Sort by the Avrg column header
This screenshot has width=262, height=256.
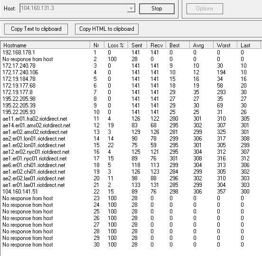(x=202, y=45)
